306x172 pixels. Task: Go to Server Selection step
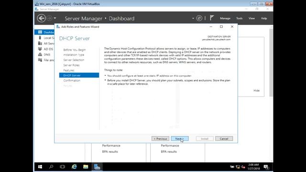coord(74,60)
